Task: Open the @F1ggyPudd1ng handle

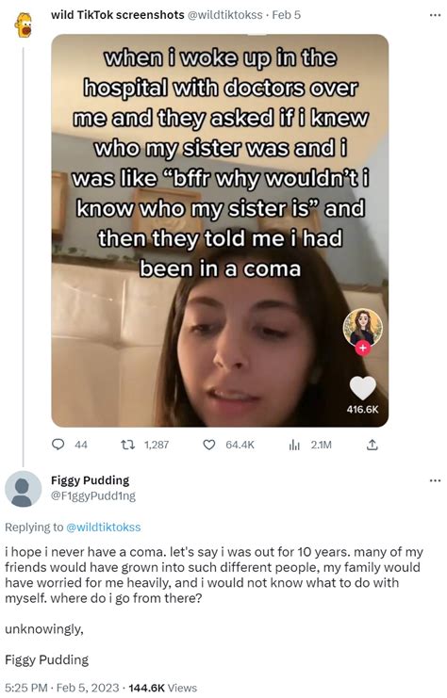Action: [x=93, y=495]
